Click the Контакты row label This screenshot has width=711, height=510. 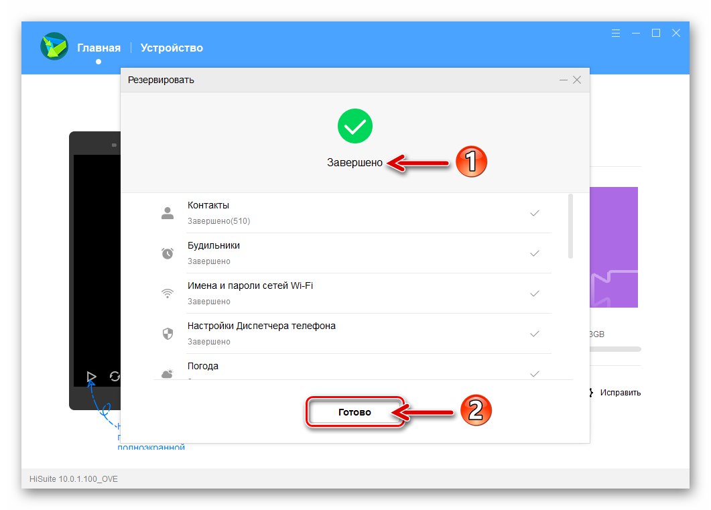(x=208, y=205)
